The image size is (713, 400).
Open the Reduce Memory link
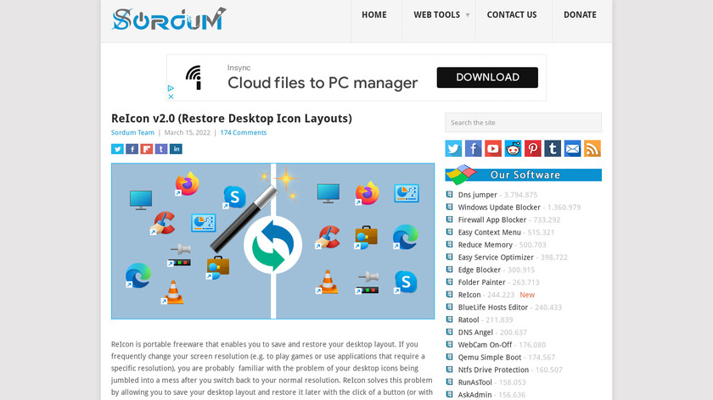click(486, 245)
